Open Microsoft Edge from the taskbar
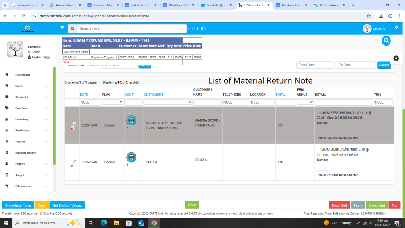This screenshot has height=228, width=405. [x=104, y=223]
